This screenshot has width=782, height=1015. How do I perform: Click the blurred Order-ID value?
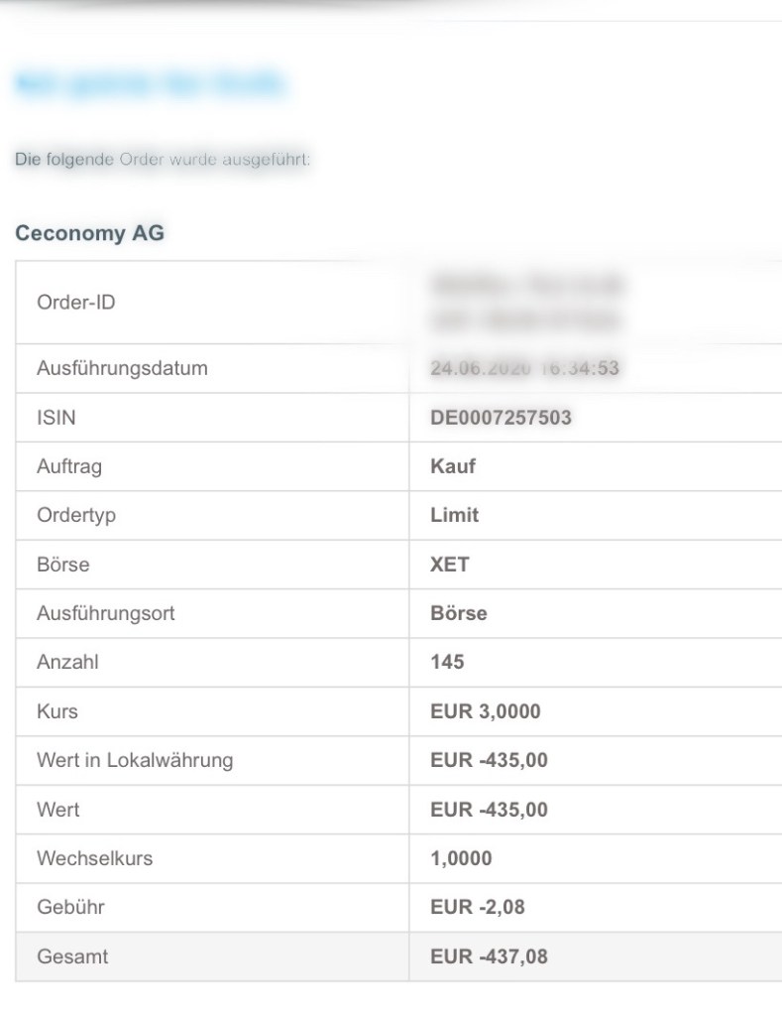525,303
